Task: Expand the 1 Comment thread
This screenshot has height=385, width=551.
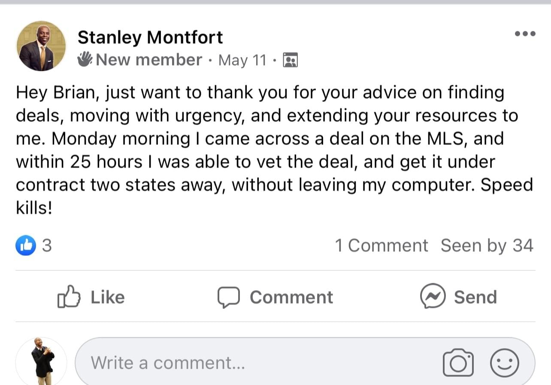Action: coord(381,246)
